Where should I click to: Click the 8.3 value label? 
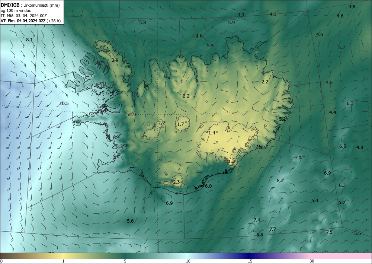click(280, 181)
